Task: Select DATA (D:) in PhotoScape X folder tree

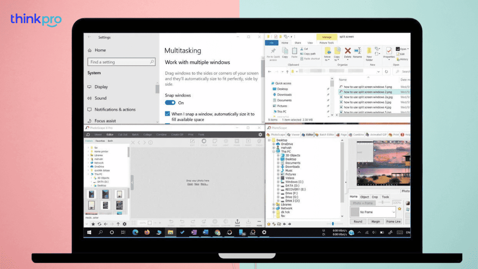Action: tap(102, 182)
